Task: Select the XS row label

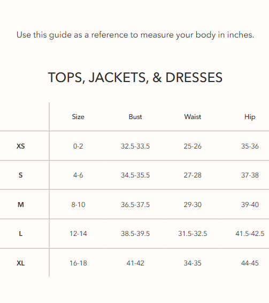Action: pos(21,146)
